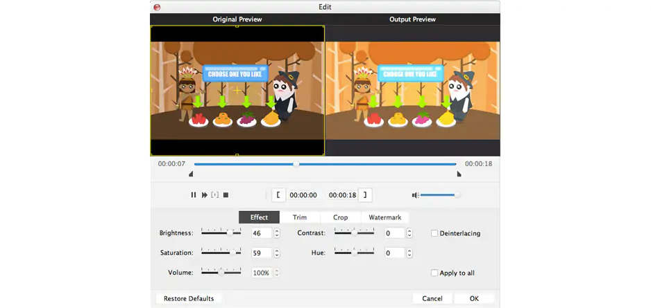Viewport: 651px width, 308px height.
Task: Stop the video playback
Action: pyautogui.click(x=226, y=195)
